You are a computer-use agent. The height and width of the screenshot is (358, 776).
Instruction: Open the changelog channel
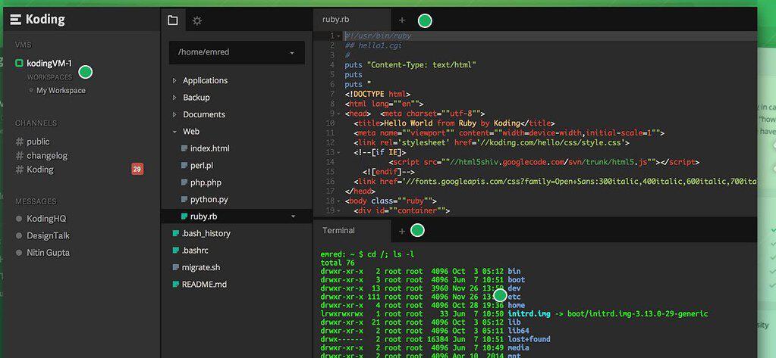[x=47, y=156]
